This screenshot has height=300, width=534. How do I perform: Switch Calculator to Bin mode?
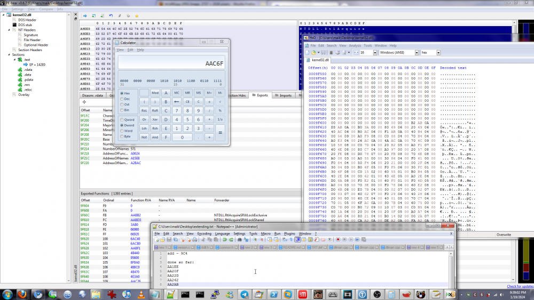click(122, 110)
